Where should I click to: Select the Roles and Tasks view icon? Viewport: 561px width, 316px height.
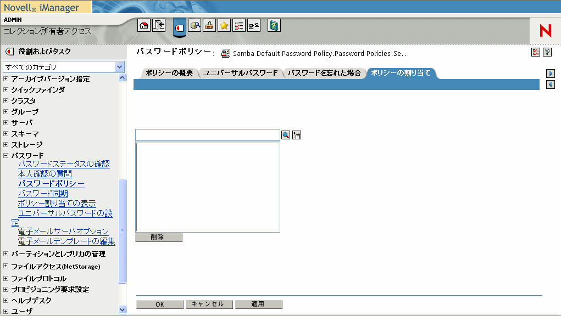click(180, 25)
